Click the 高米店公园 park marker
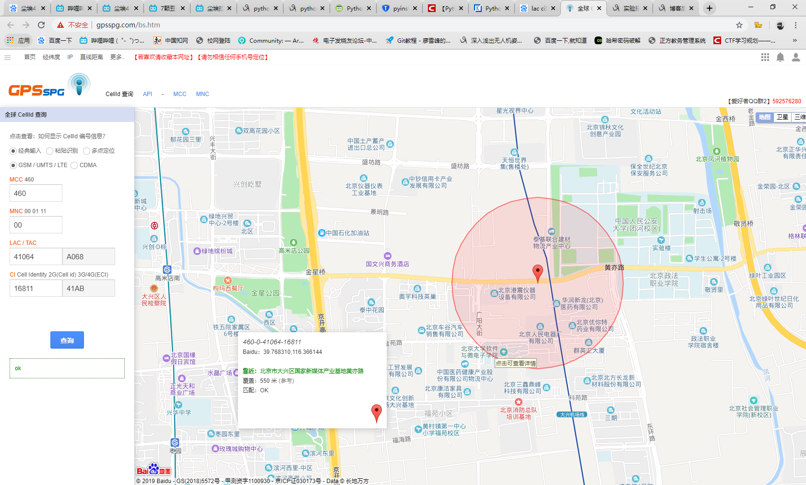Viewport: 806px width, 485px height. point(294,242)
